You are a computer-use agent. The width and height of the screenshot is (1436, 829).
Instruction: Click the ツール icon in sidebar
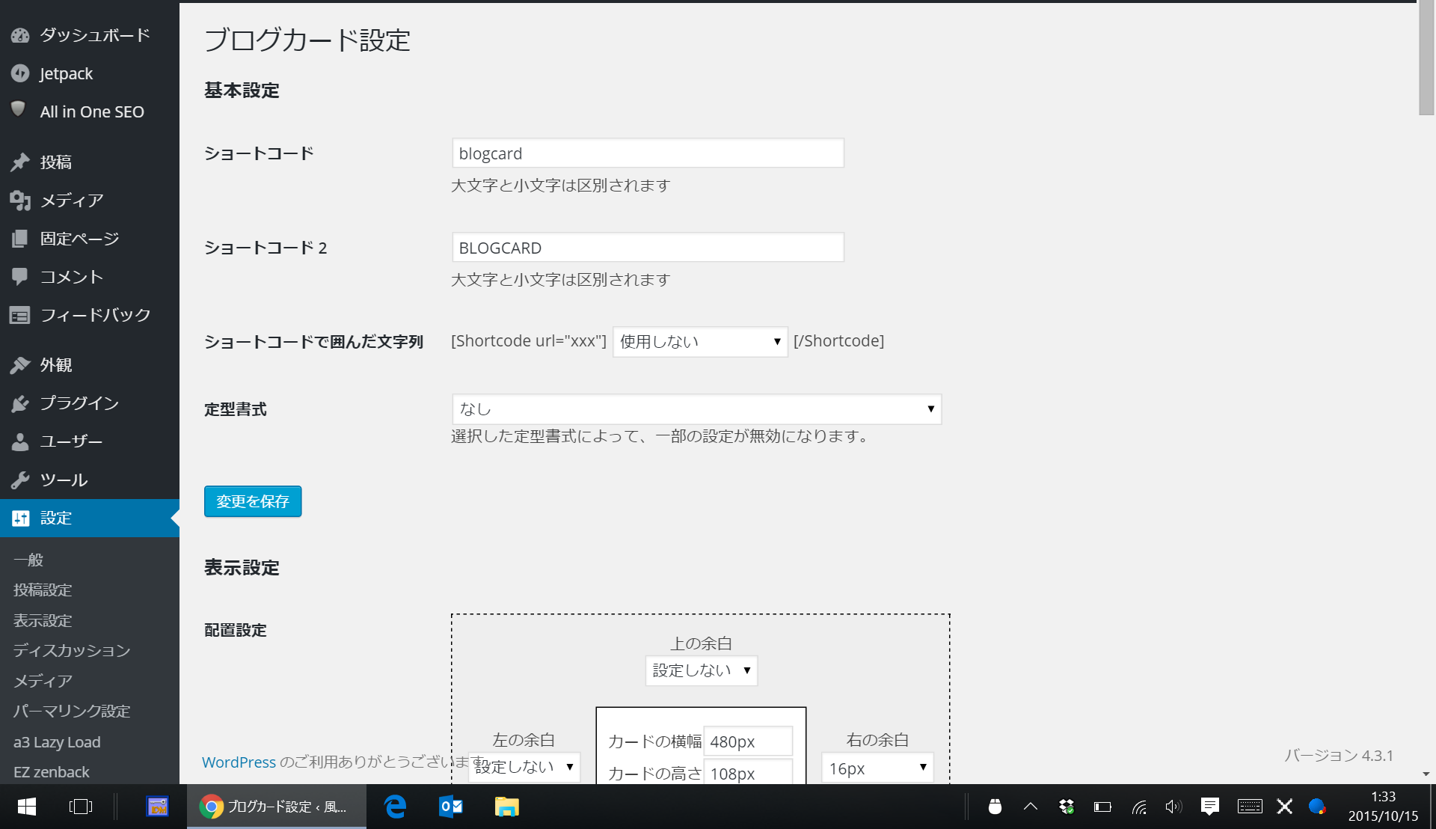click(21, 480)
